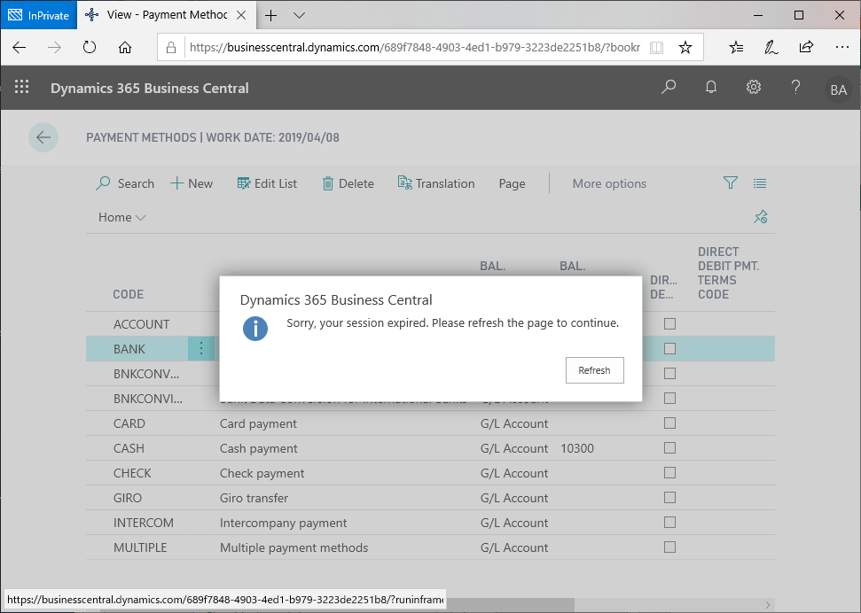This screenshot has height=613, width=861.
Task: Open the notifications bell
Action: pyautogui.click(x=711, y=88)
